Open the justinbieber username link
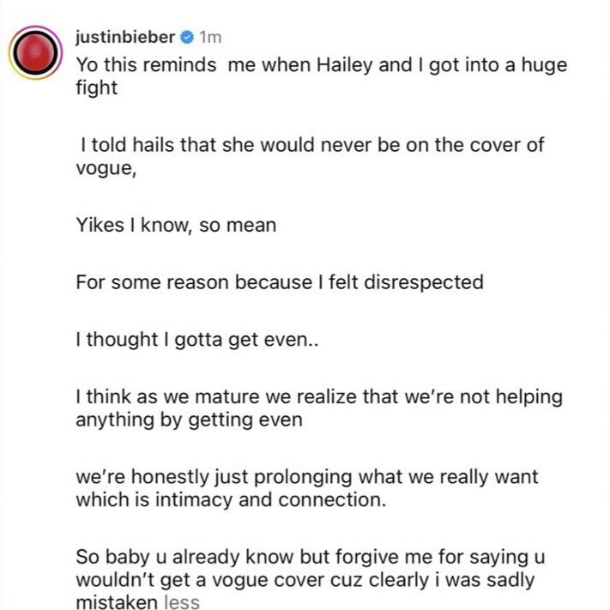 pyautogui.click(x=125, y=37)
